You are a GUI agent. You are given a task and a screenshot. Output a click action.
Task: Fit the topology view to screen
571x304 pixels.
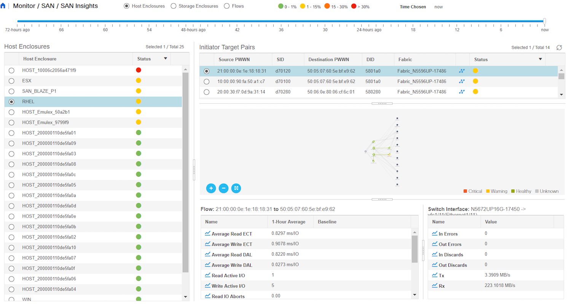pyautogui.click(x=236, y=188)
